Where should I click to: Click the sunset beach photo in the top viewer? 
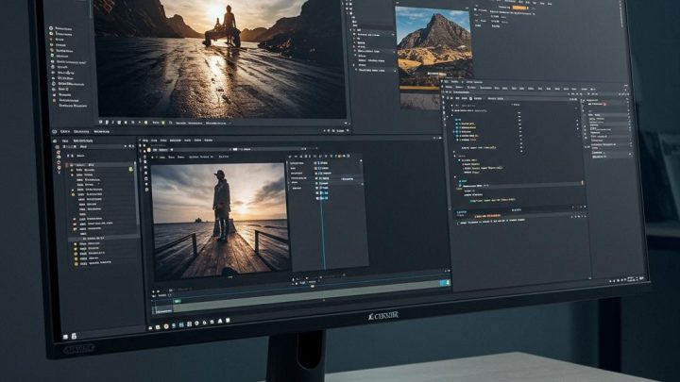[x=220, y=58]
